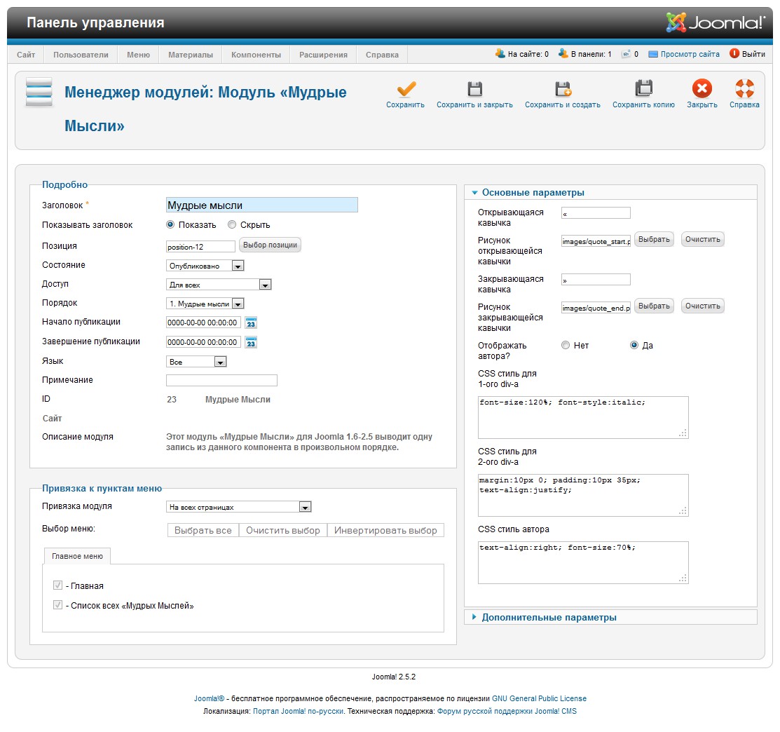
Task: Open the Привязка модуля dropdown
Action: point(239,507)
